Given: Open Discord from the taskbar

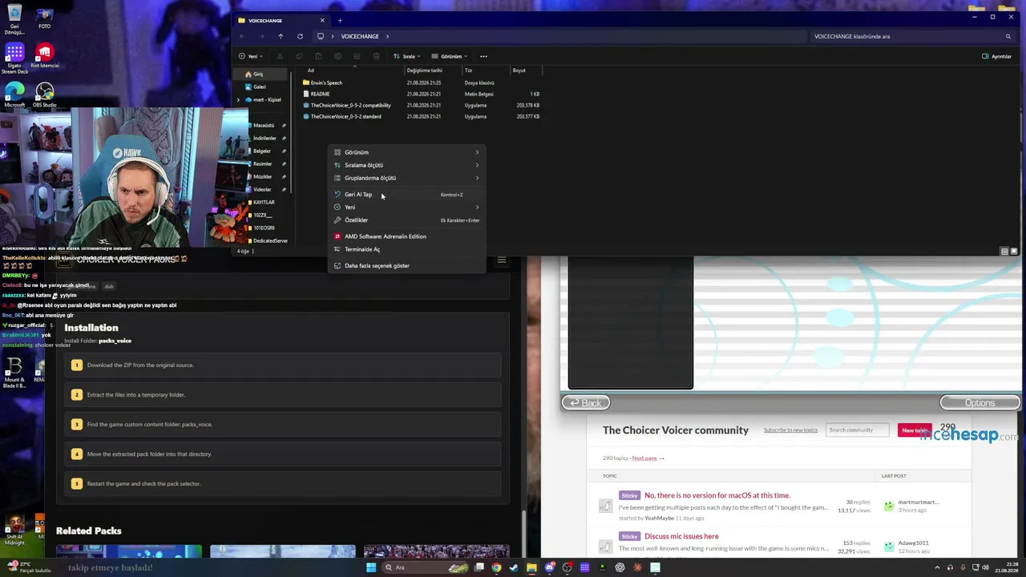Looking at the screenshot, I should [549, 567].
